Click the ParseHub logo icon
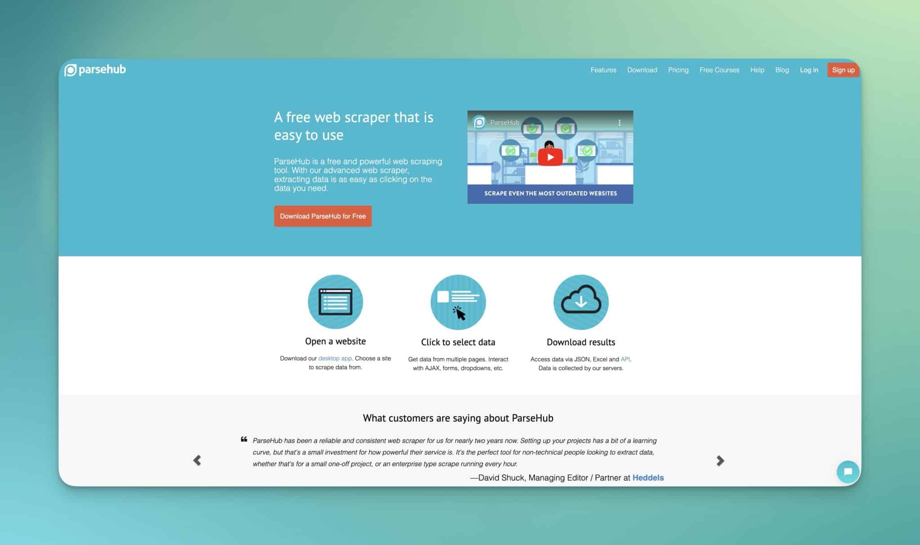Viewport: 920px width, 545px height. (69, 70)
